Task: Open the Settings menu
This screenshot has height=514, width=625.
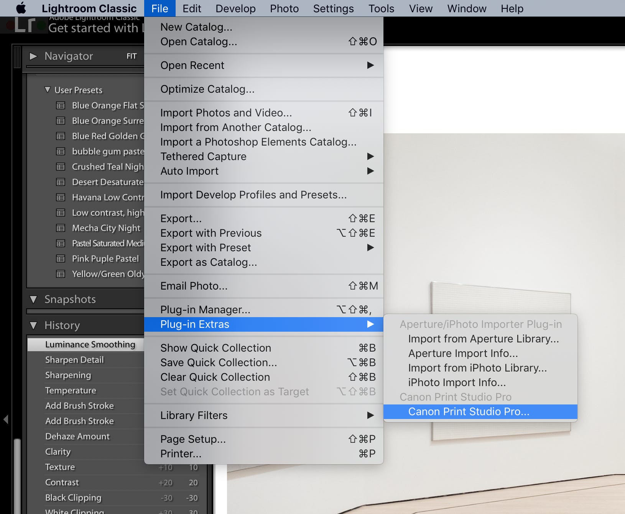Action: pyautogui.click(x=333, y=8)
